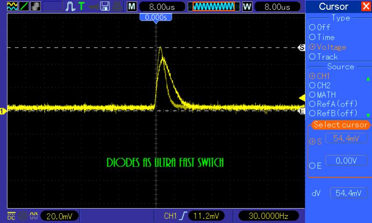Click the 30.0000Hz frequency counter readout
The height and width of the screenshot is (223, 372).
(x=268, y=216)
